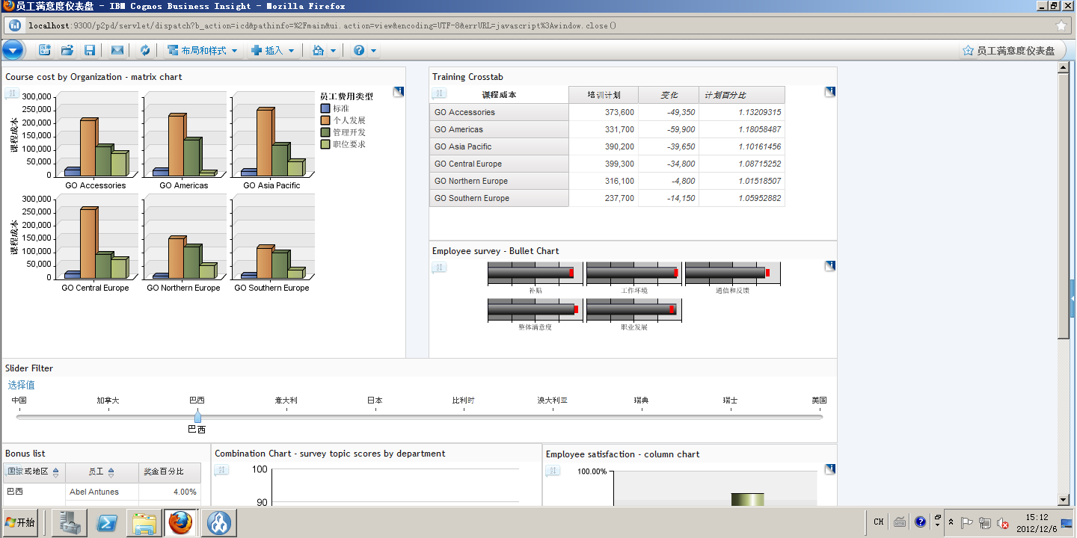Image resolution: width=1077 pixels, height=538 pixels.
Task: Click the 培训计划 column header
Action: [604, 96]
